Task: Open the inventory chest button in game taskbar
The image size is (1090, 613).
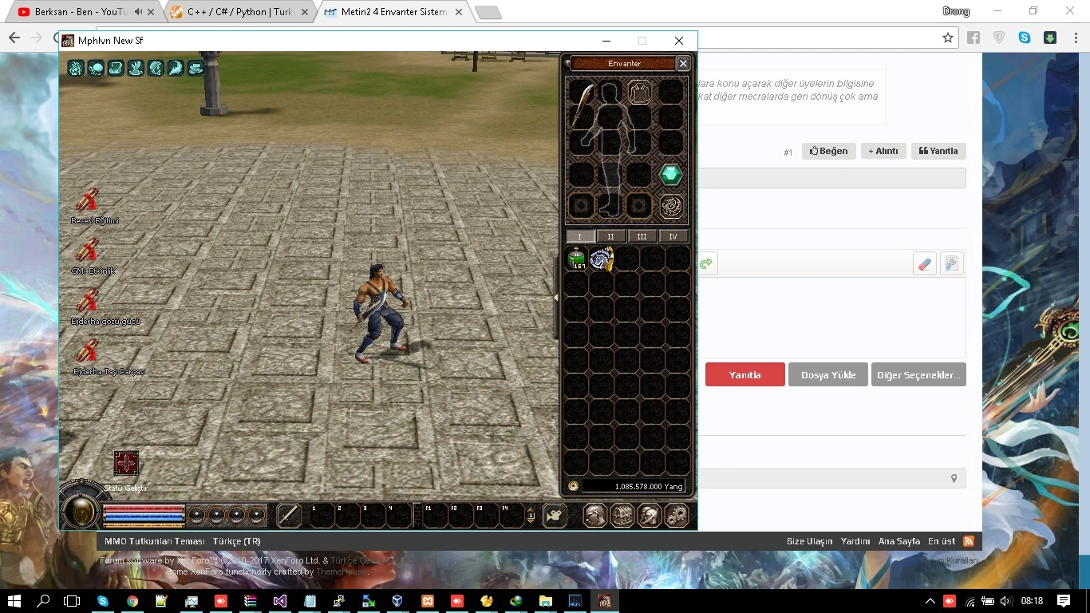Action: [x=622, y=516]
